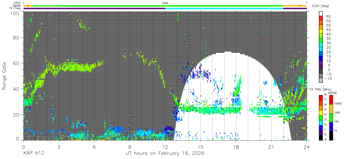
Task: Click the 25 label on ELEV colorbar
Action: 328,48
